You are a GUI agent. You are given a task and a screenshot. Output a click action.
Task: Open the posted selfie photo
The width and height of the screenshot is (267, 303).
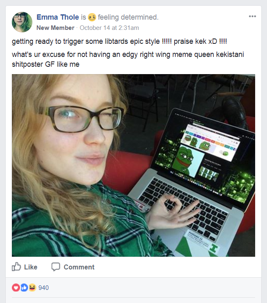click(133, 165)
